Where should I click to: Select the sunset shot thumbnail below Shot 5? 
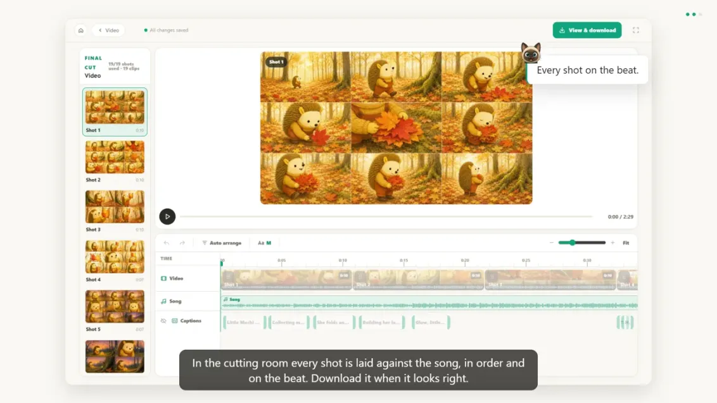(x=115, y=356)
